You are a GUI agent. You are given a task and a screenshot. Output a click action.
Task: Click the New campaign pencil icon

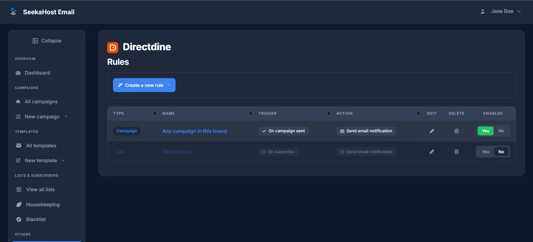point(18,117)
